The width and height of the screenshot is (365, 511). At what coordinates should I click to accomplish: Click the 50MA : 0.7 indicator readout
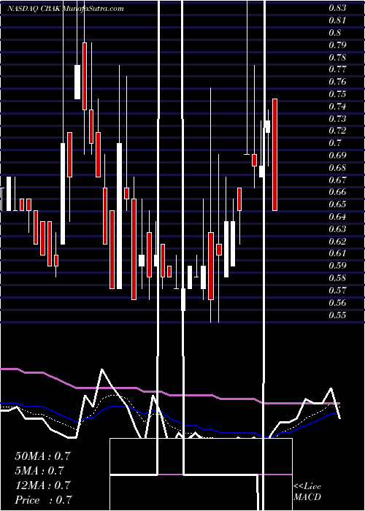point(42,456)
